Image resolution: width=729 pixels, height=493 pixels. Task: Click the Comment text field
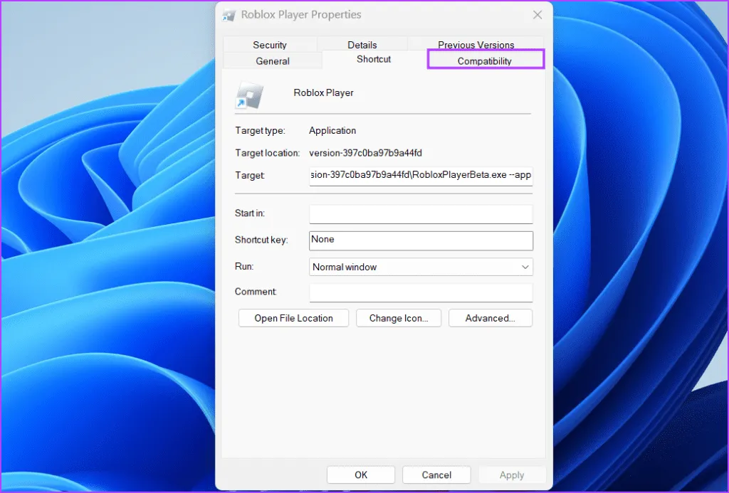pos(421,292)
